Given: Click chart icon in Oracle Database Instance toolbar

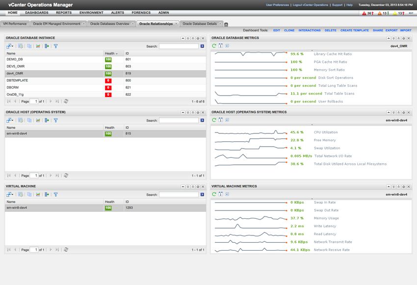Looking at the screenshot, I should pyautogui.click(x=38, y=46).
